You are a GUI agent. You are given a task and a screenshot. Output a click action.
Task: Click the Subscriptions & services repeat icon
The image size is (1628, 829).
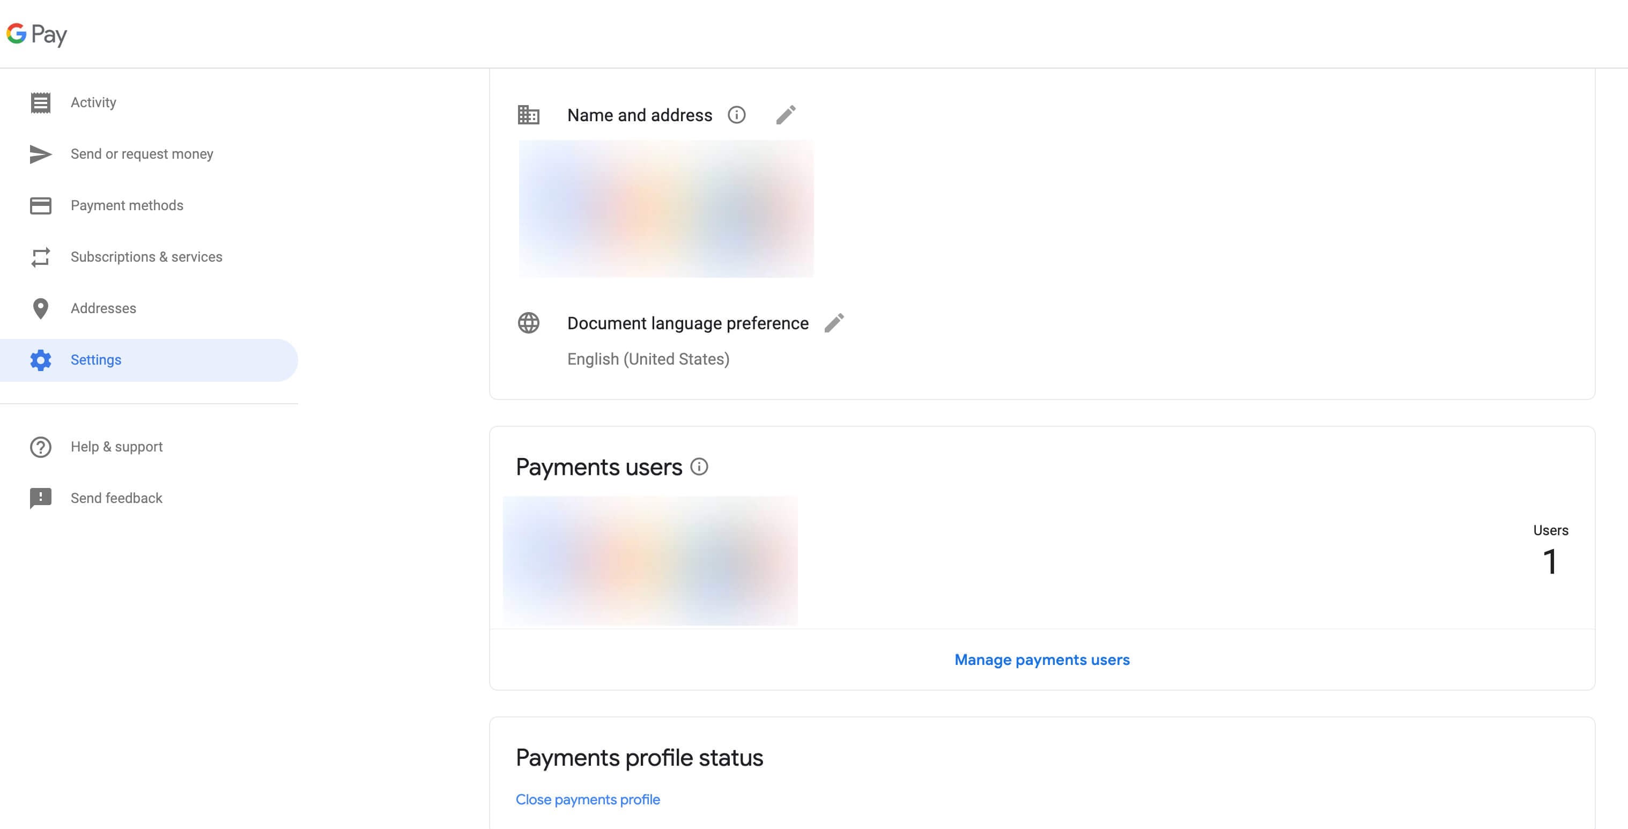point(40,257)
